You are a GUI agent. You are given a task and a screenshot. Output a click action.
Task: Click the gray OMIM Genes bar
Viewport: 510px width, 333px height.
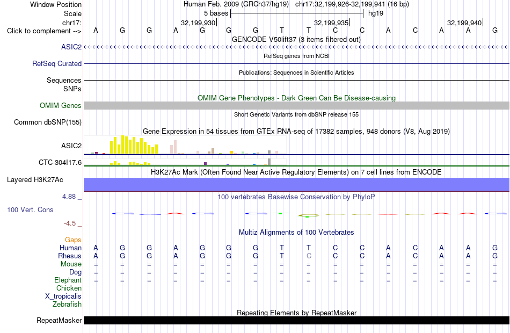pos(296,105)
